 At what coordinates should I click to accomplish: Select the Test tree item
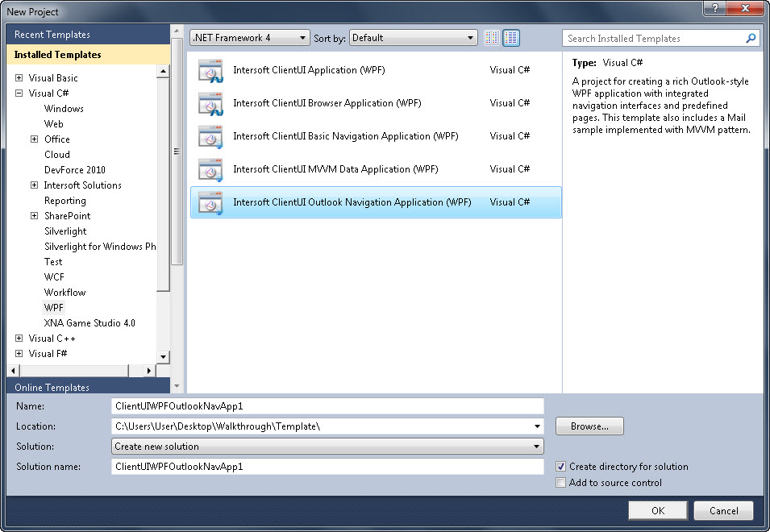coord(53,262)
